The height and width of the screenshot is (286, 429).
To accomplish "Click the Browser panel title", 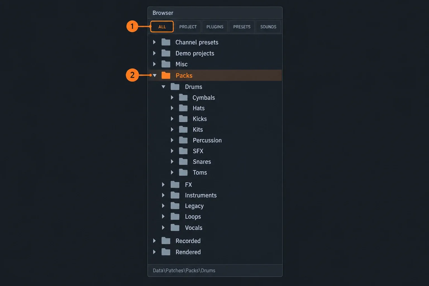I will click(x=163, y=13).
